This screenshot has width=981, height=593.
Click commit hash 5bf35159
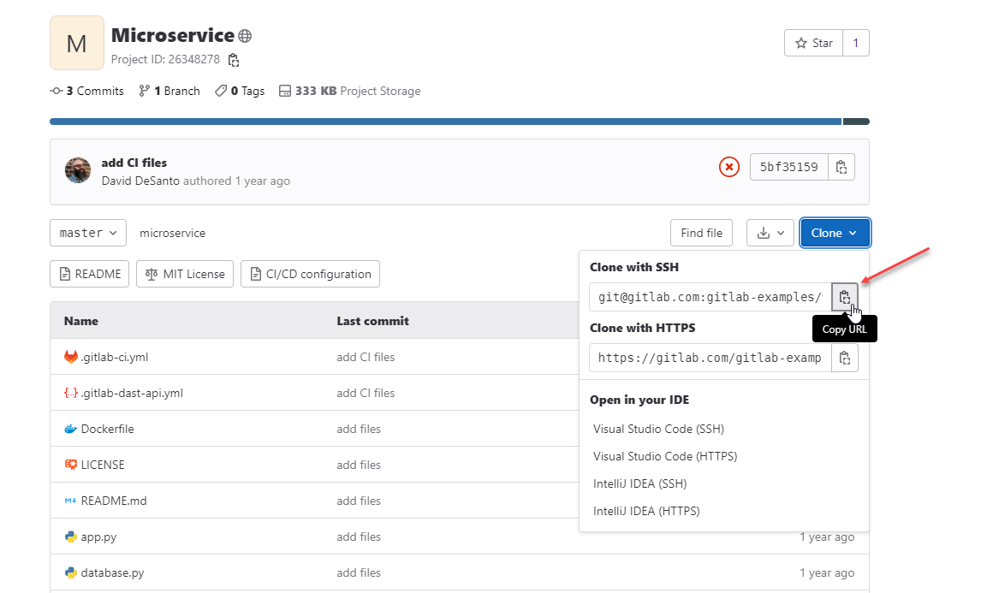pyautogui.click(x=789, y=167)
